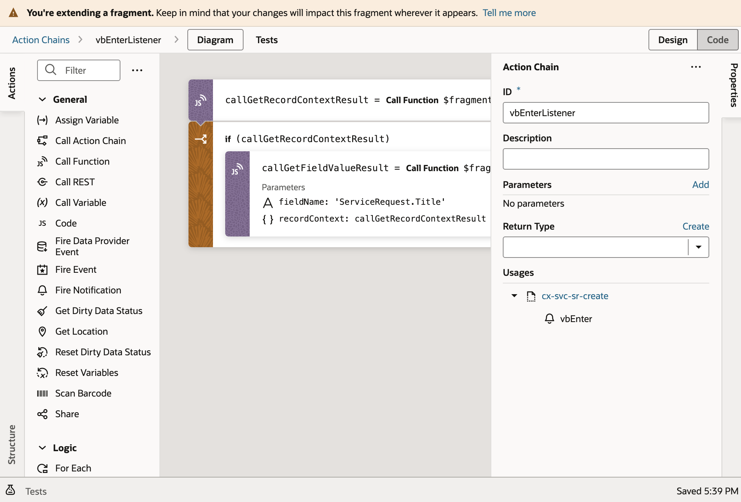Click the chevron after Action Chains breadcrumb
Image resolution: width=741 pixels, height=502 pixels.
(x=80, y=39)
